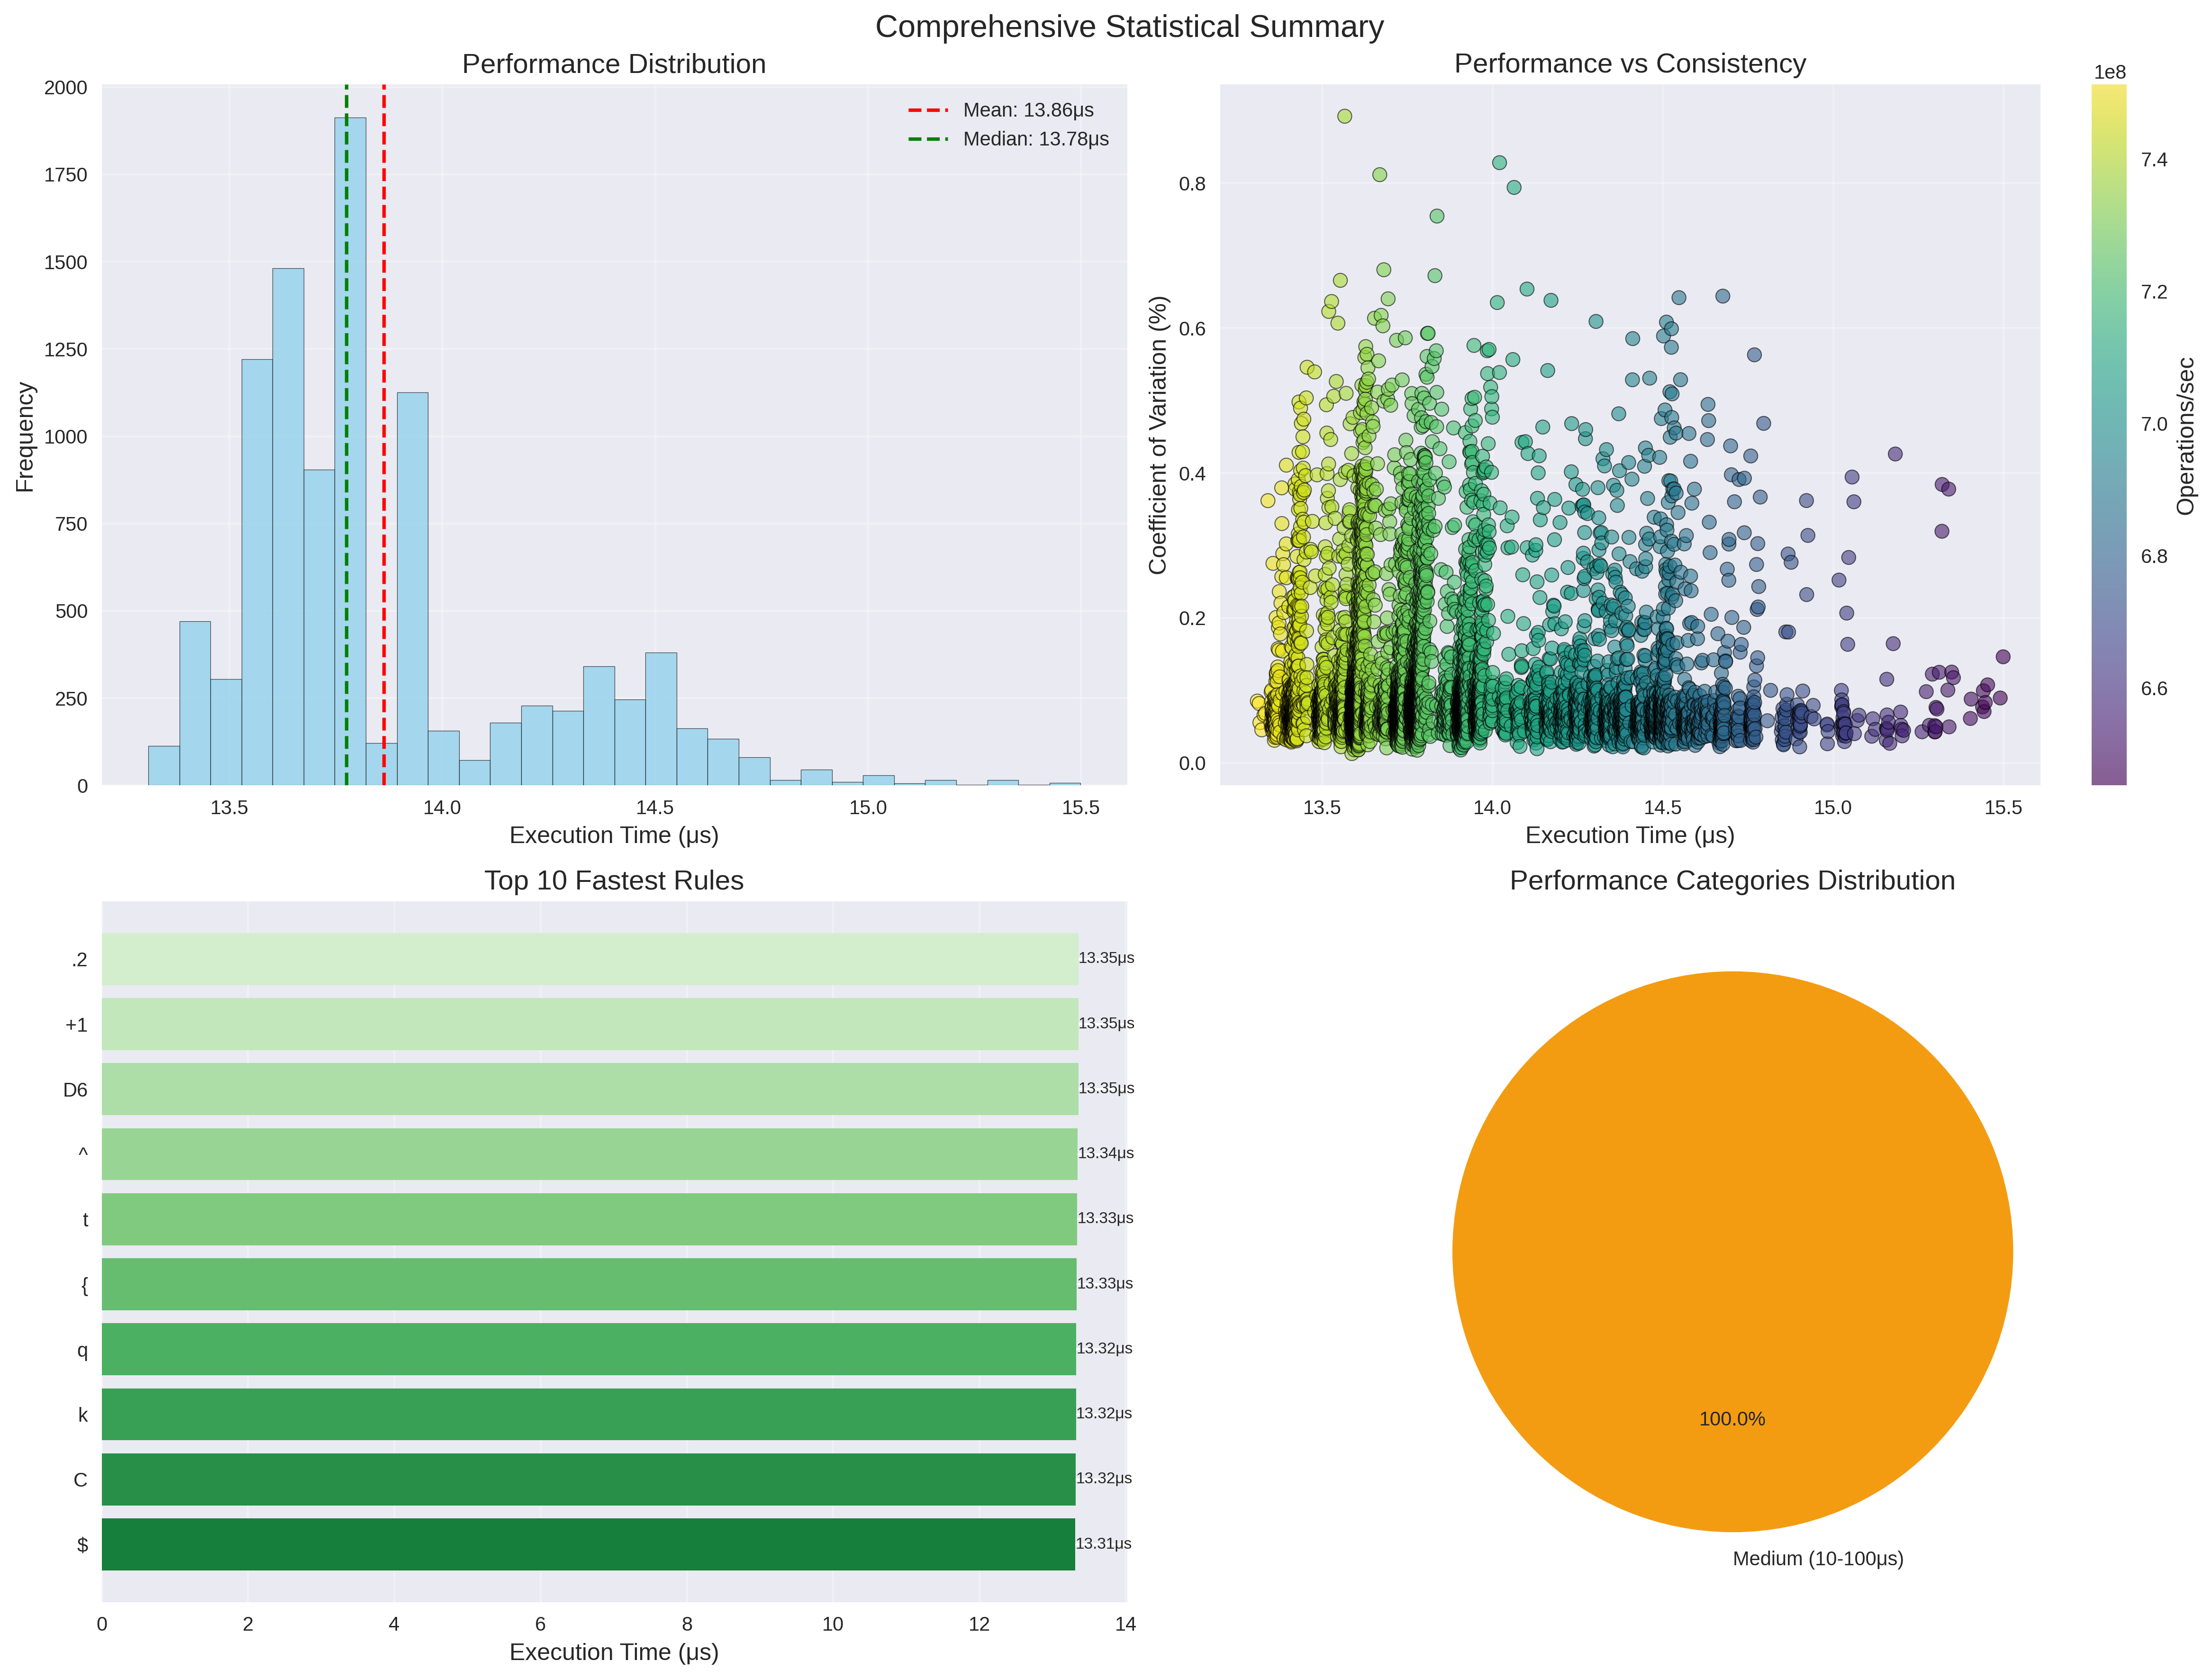The image size is (2212, 1679).
Task: Click the Execution Time (µs) axis label of histogram
Action: 614,835
